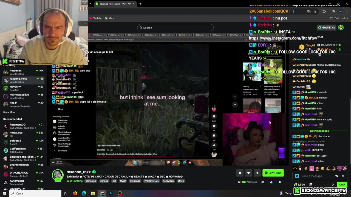
Task: Open the YouTube bookmark
Action: pyautogui.click(x=96, y=18)
